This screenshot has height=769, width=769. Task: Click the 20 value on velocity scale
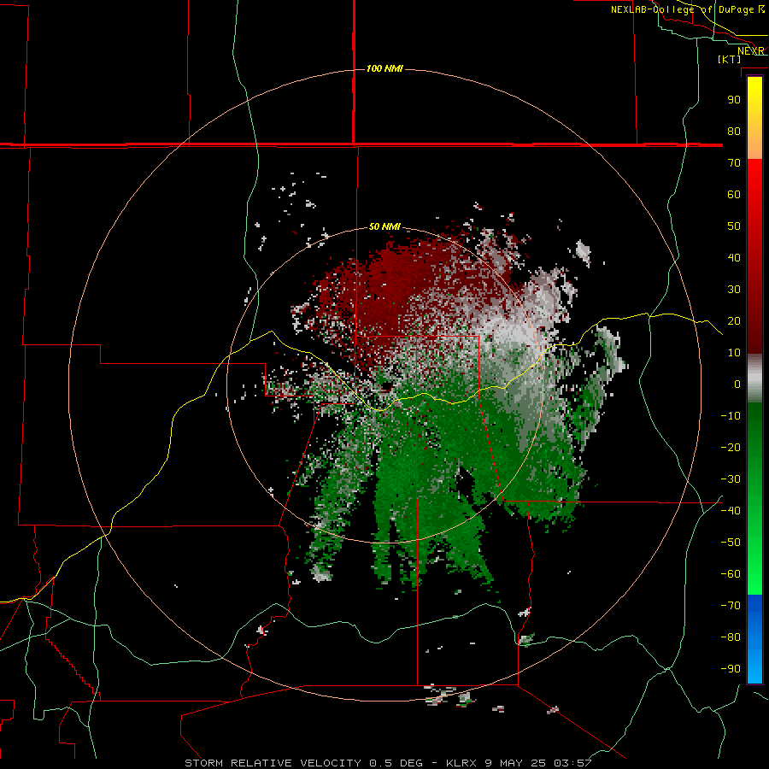(734, 321)
